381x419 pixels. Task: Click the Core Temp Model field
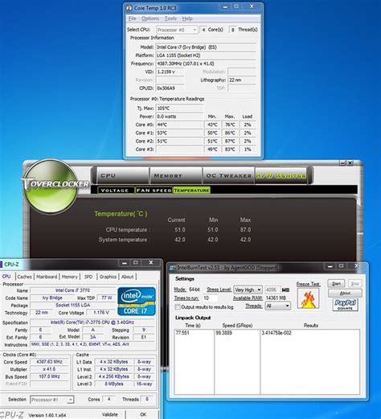(x=206, y=47)
